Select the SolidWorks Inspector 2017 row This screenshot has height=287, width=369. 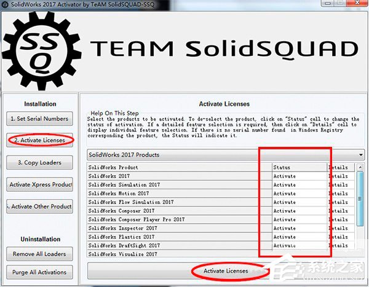[x=180, y=228]
